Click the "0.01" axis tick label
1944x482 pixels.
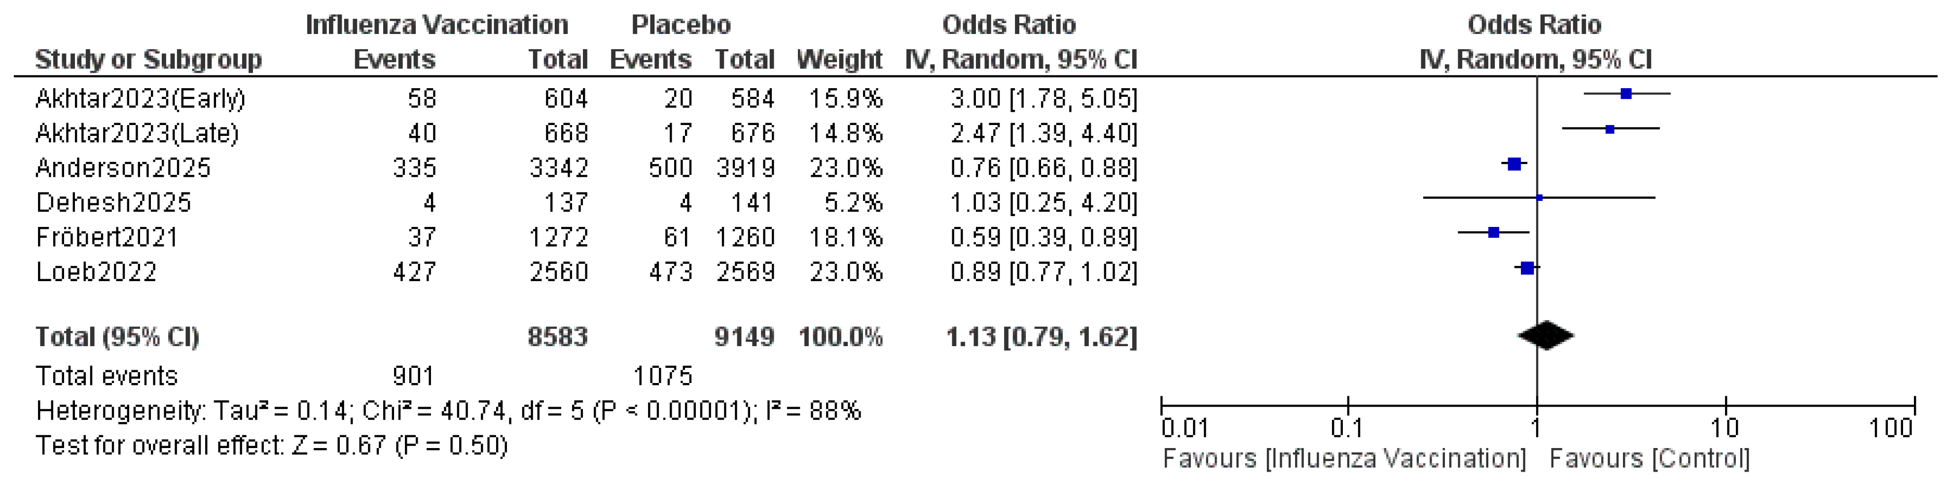[x=1185, y=428]
